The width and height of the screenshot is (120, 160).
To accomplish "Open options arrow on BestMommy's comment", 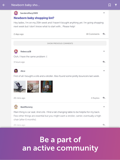I will tap(104, 107).
